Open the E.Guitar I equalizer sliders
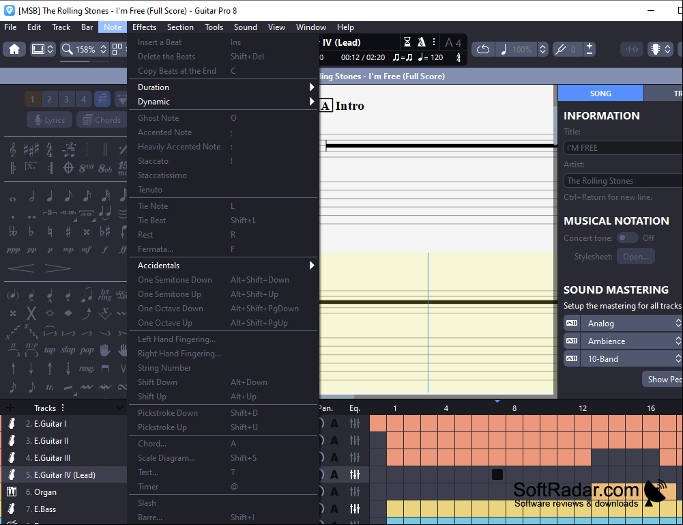 pos(355,423)
